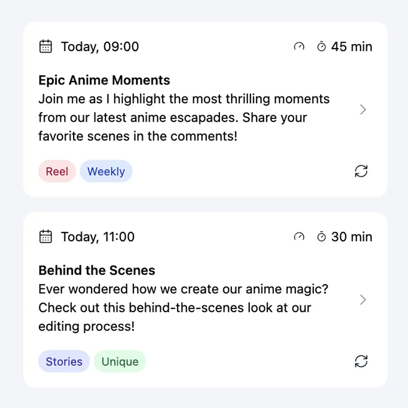The height and width of the screenshot is (408, 408).
Task: Click the Today, 11:00 timestamp
Action: coord(97,236)
